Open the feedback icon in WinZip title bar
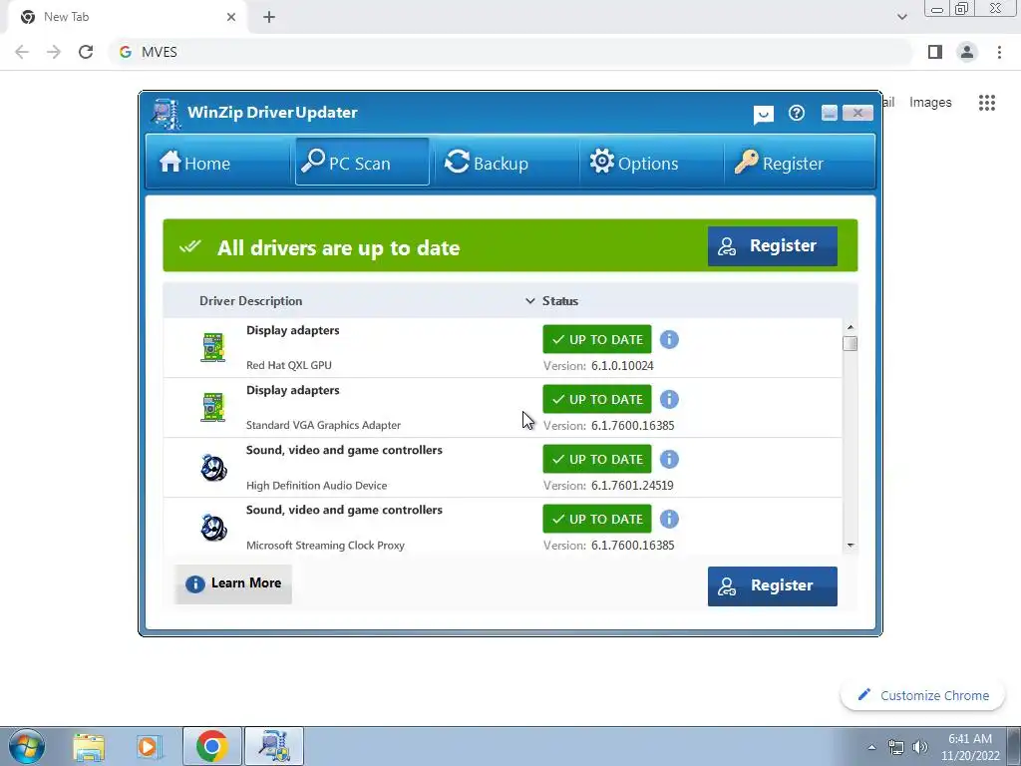Screen dimensions: 1021x766 point(763,114)
